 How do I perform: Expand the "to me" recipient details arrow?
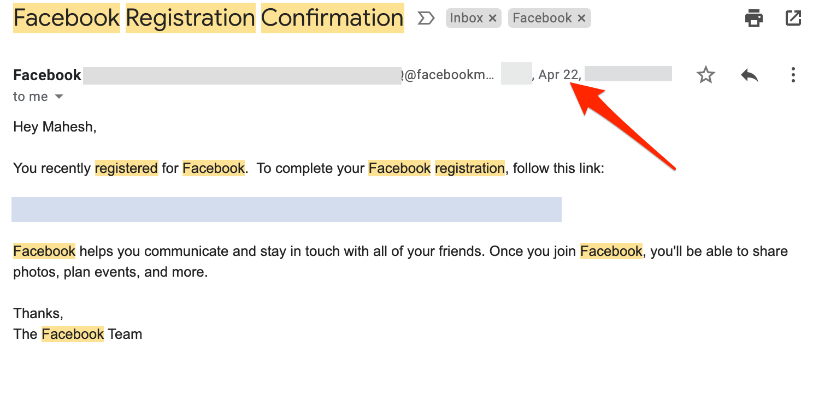point(58,97)
